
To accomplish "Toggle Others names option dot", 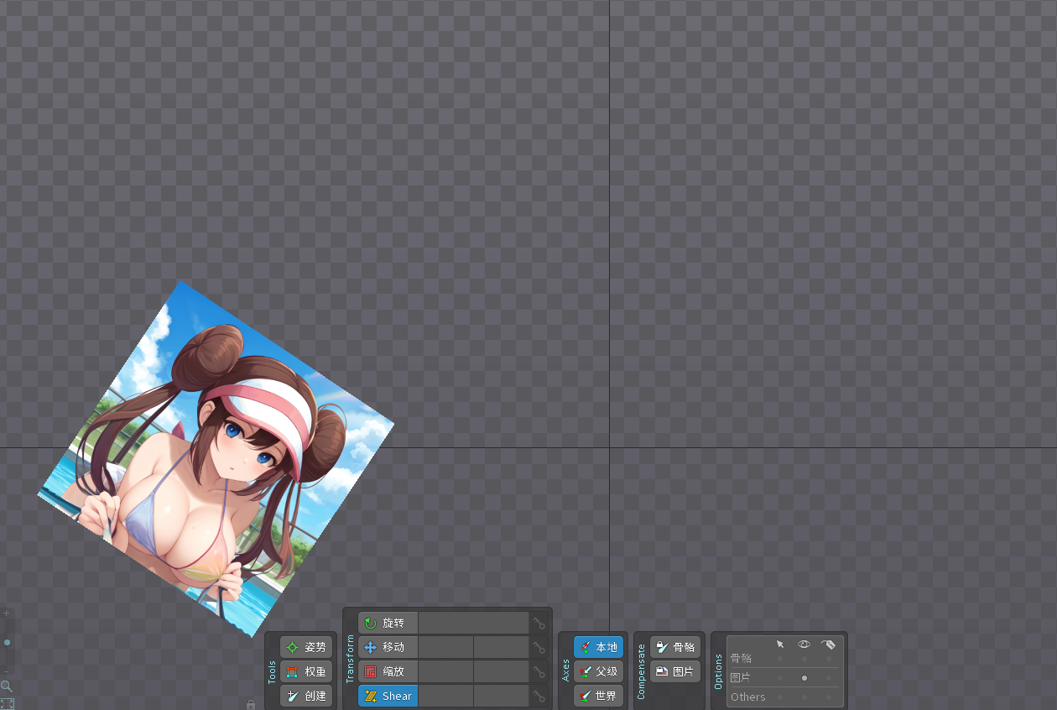I will [x=829, y=697].
